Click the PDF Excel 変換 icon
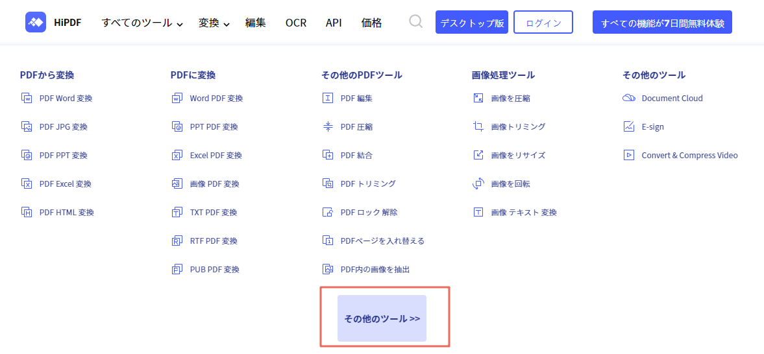Viewport: 764px width, 354px height. pyautogui.click(x=27, y=184)
